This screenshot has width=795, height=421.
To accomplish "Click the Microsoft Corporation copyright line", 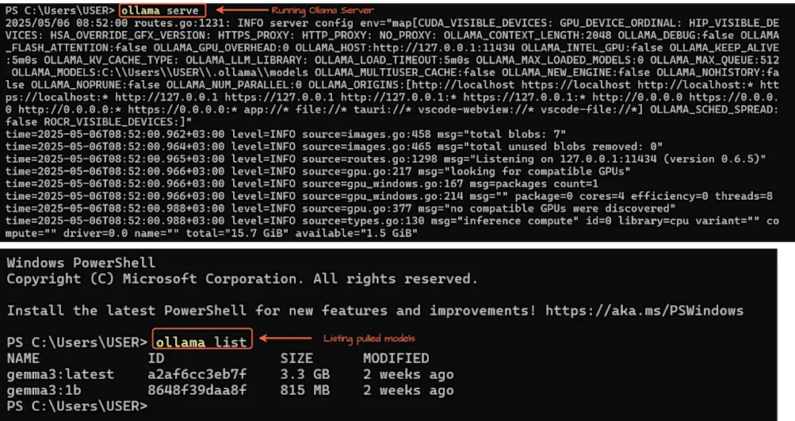I will pyautogui.click(x=242, y=279).
